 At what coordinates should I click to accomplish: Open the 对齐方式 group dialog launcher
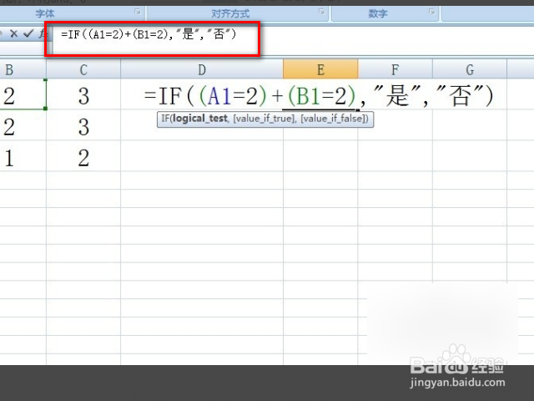click(x=321, y=12)
